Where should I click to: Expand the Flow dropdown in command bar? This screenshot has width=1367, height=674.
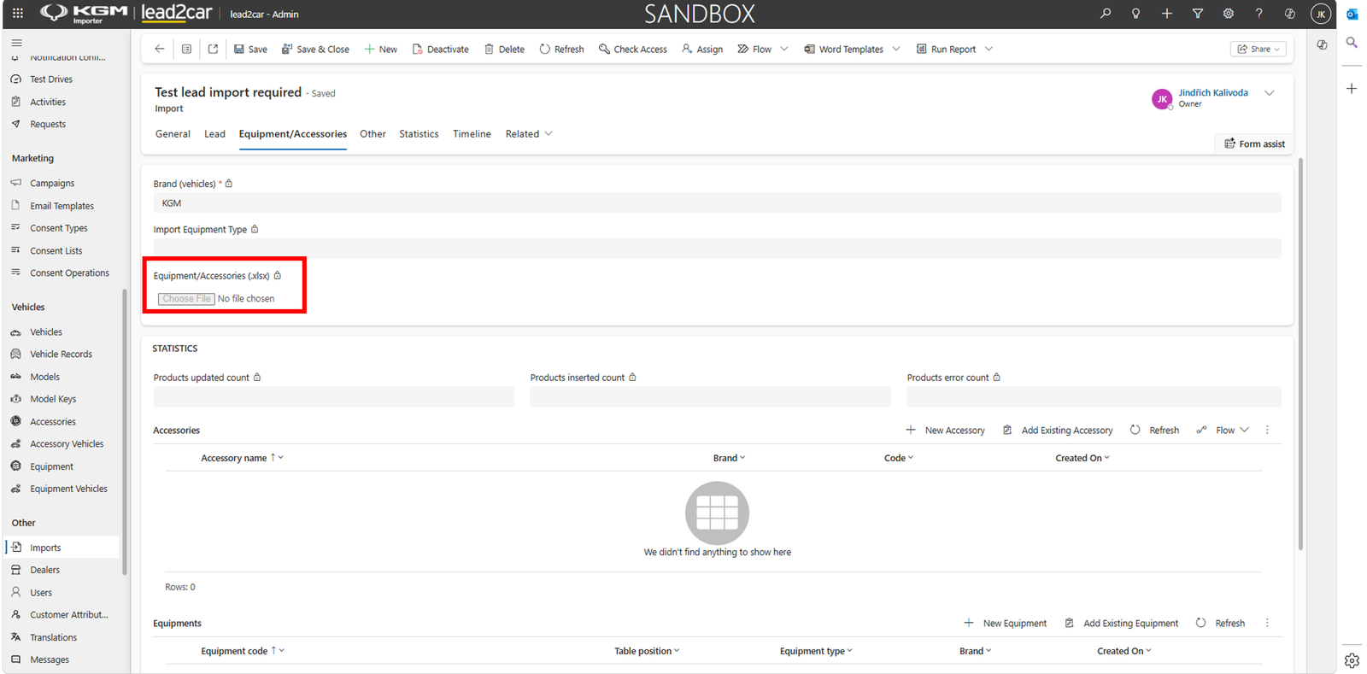784,49
